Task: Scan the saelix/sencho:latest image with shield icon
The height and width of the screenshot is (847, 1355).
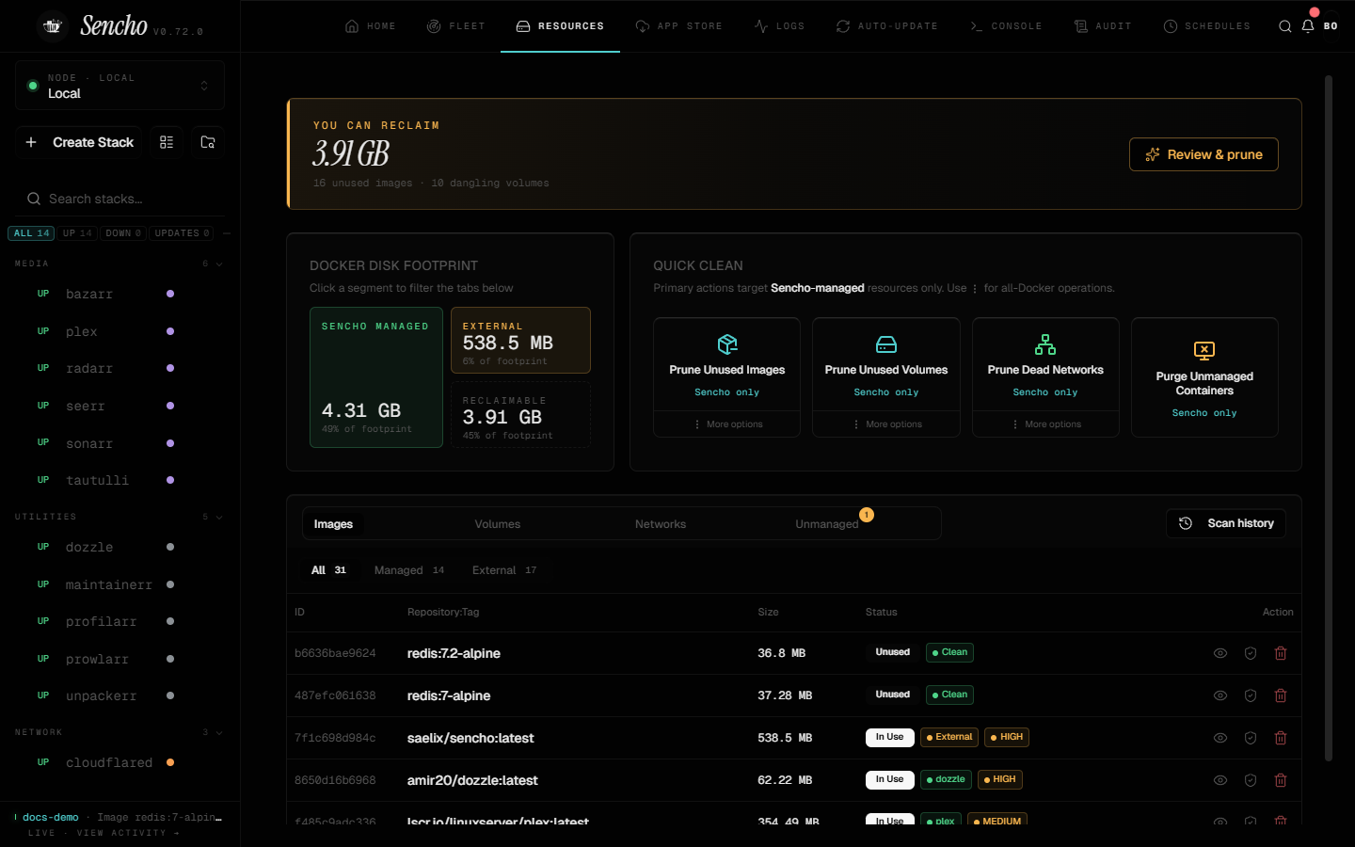Action: pos(1251,738)
